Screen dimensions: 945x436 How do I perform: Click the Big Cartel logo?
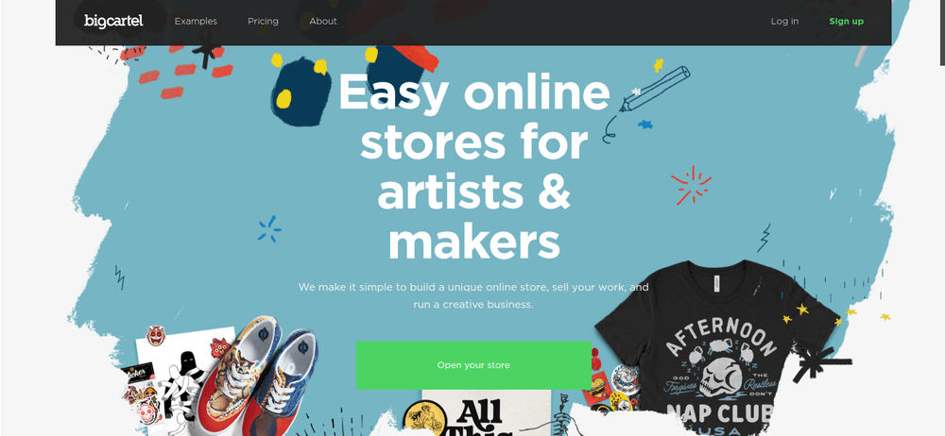click(113, 21)
